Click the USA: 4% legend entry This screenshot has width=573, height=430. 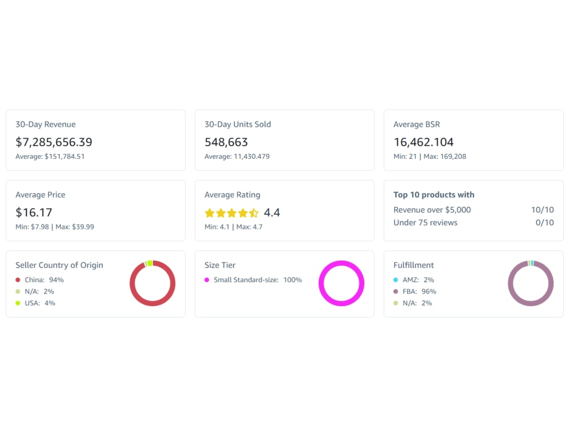(x=40, y=303)
